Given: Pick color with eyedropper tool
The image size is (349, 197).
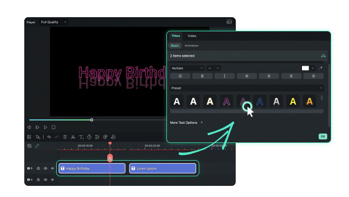Looking at the screenshot, I should [321, 68].
